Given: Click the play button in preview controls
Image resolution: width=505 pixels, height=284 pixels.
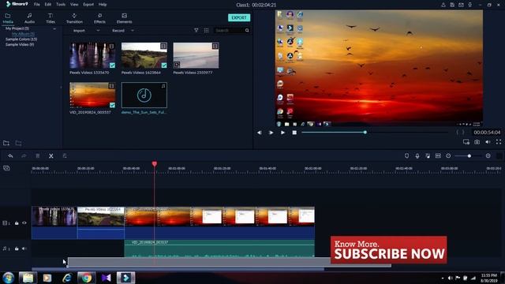Looking at the screenshot, I should 282,133.
